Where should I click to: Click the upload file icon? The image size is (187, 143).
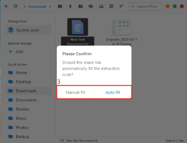[x=70, y=6]
